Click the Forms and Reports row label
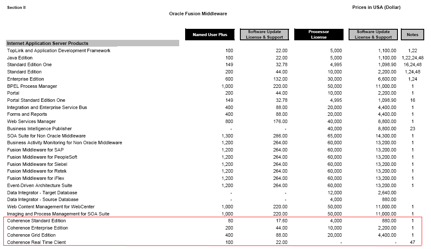This screenshot has height=249, width=431. 27,114
